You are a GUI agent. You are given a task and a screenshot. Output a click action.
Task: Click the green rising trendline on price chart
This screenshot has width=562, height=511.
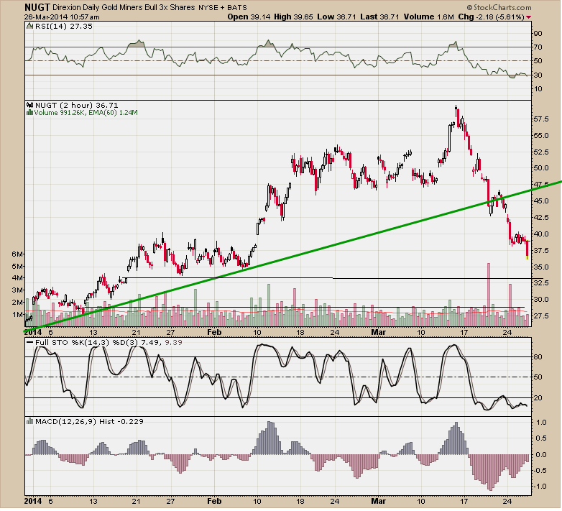pos(294,255)
